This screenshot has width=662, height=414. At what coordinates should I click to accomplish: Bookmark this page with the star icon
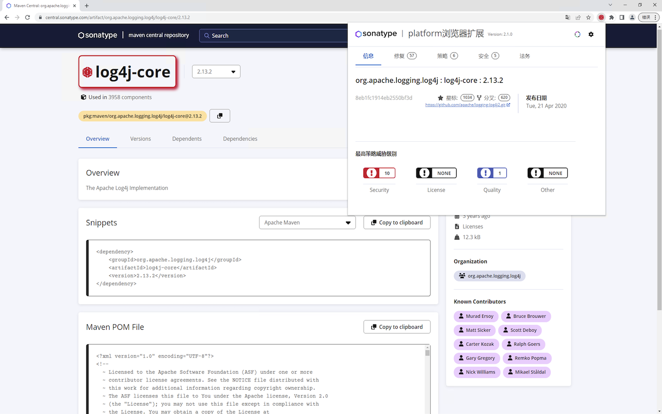[x=589, y=17]
